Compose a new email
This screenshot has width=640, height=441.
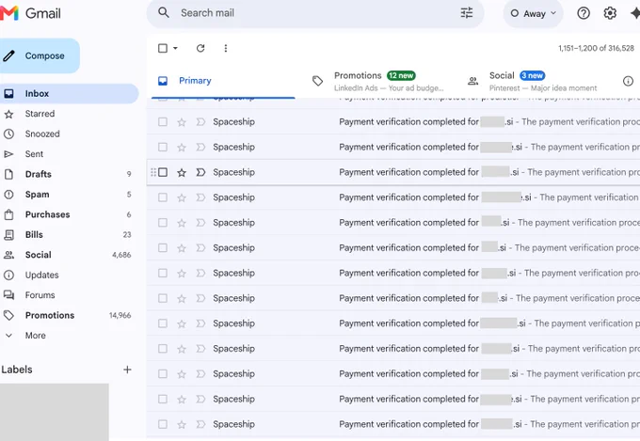pos(40,55)
